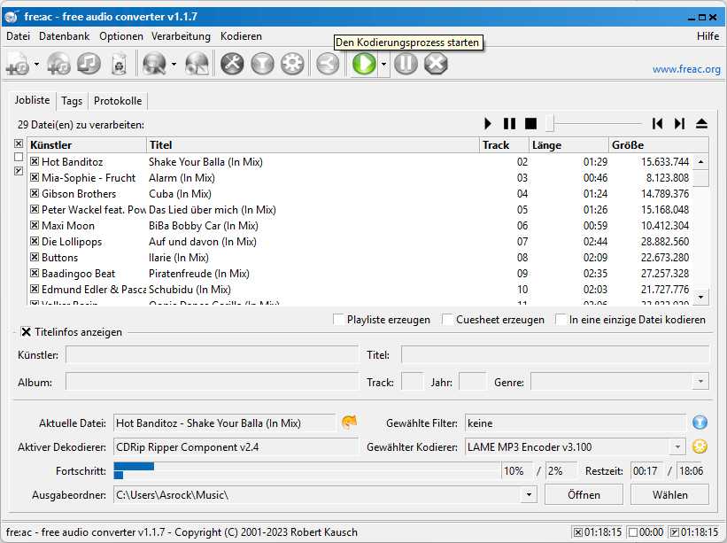Open the filter configuration funnel icon

[x=262, y=64]
